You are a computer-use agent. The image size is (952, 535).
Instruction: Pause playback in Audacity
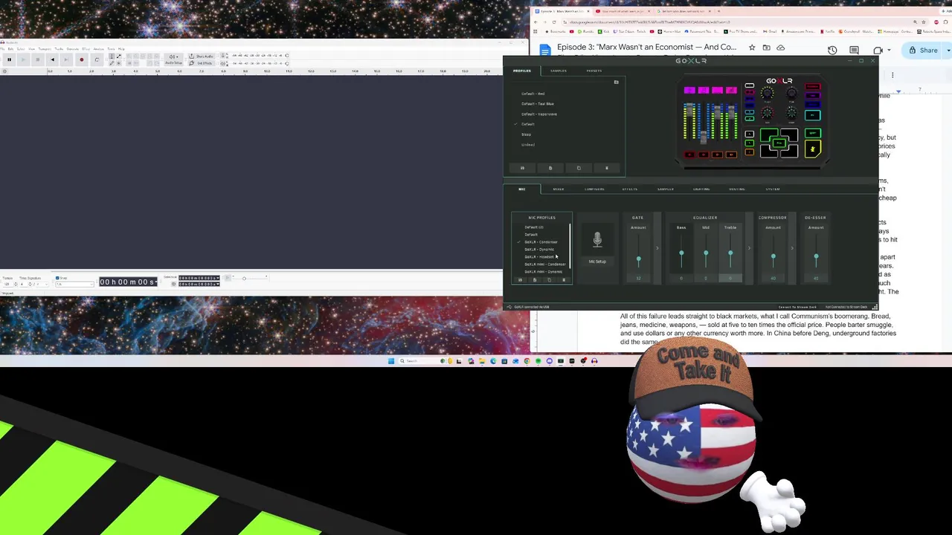point(9,59)
